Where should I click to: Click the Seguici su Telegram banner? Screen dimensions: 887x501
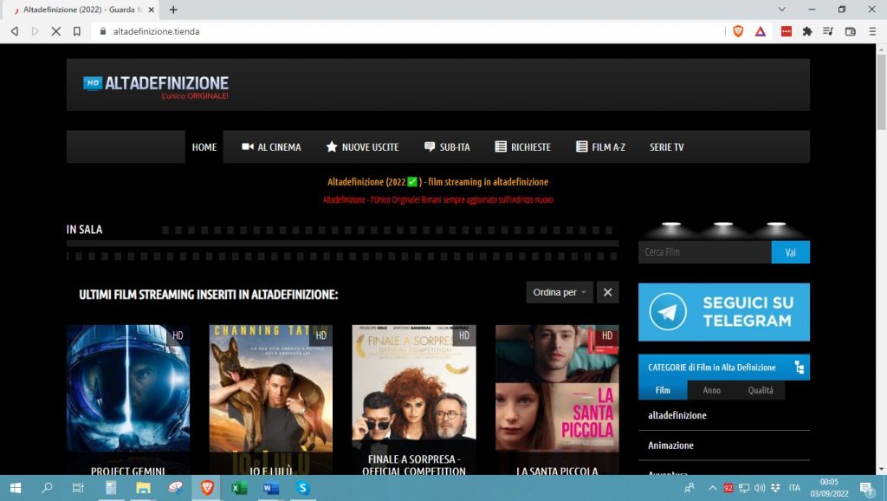point(723,312)
